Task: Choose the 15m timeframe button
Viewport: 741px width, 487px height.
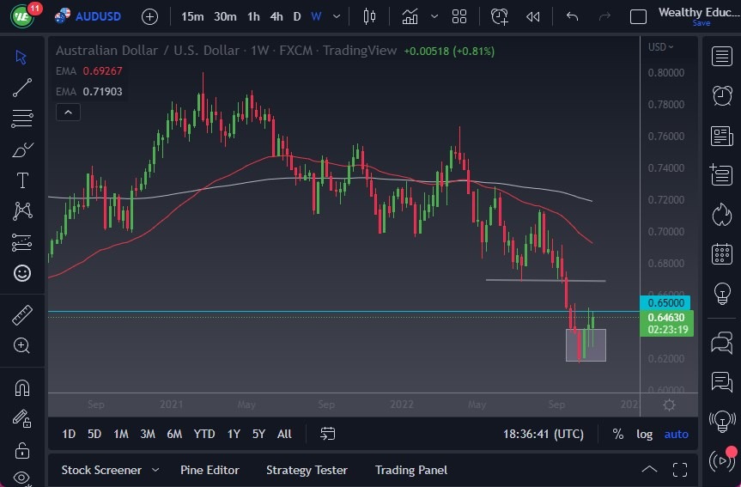Action: click(192, 16)
